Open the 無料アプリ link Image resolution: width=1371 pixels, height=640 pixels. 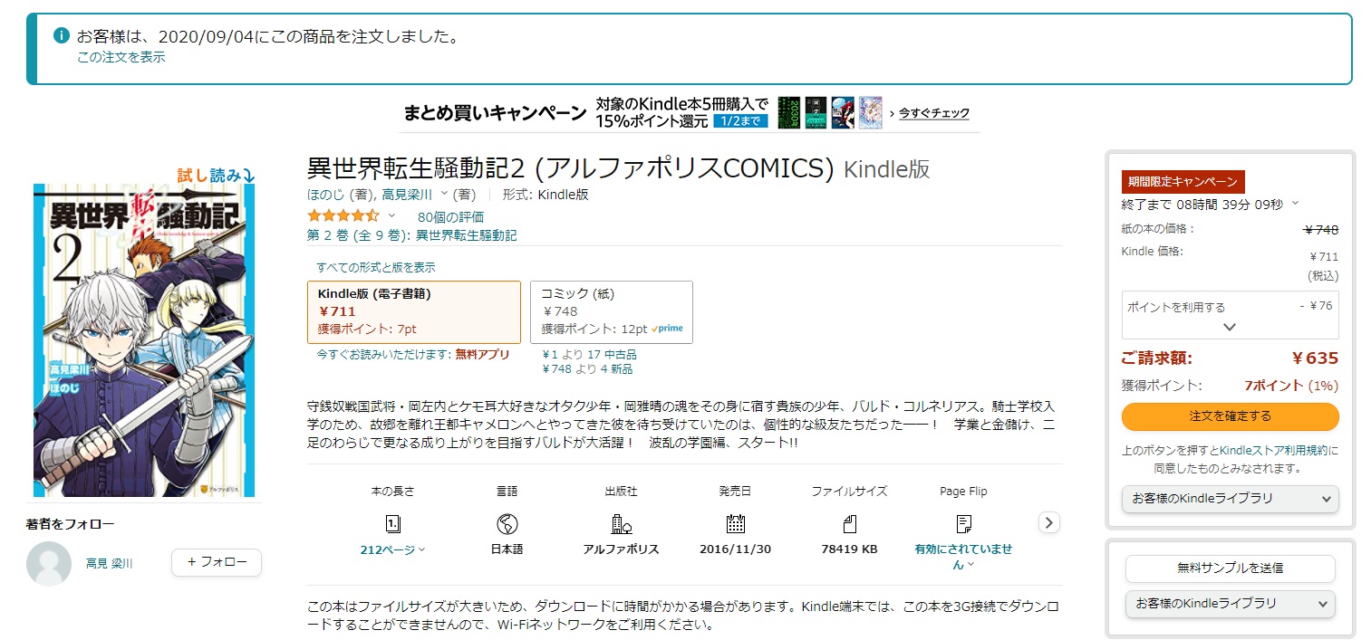tap(483, 355)
